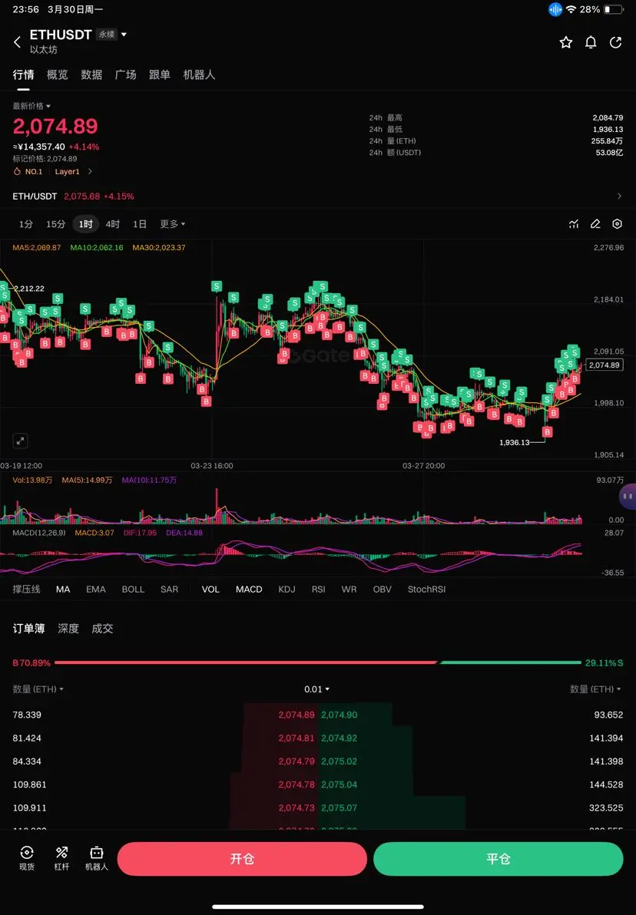The image size is (636, 915).
Task: Toggle the SAR indicator
Action: (x=169, y=590)
